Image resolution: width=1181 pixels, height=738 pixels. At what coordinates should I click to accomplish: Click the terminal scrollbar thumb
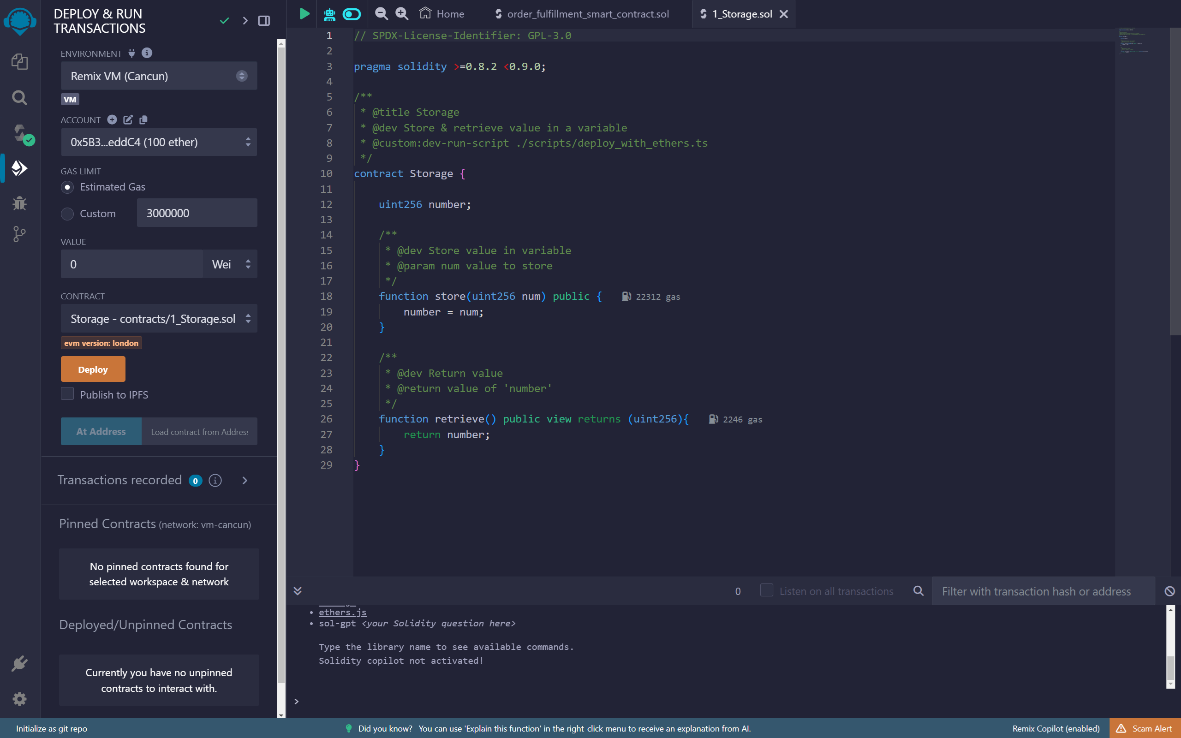tap(1170, 668)
